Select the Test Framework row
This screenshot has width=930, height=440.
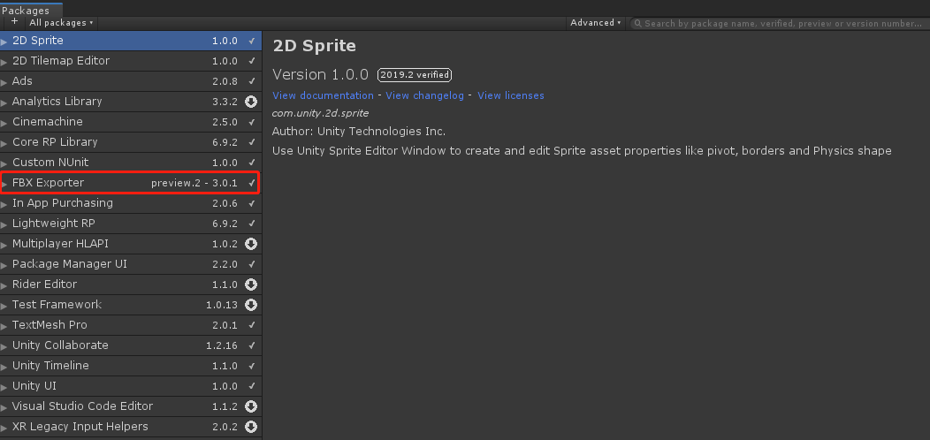pos(131,305)
